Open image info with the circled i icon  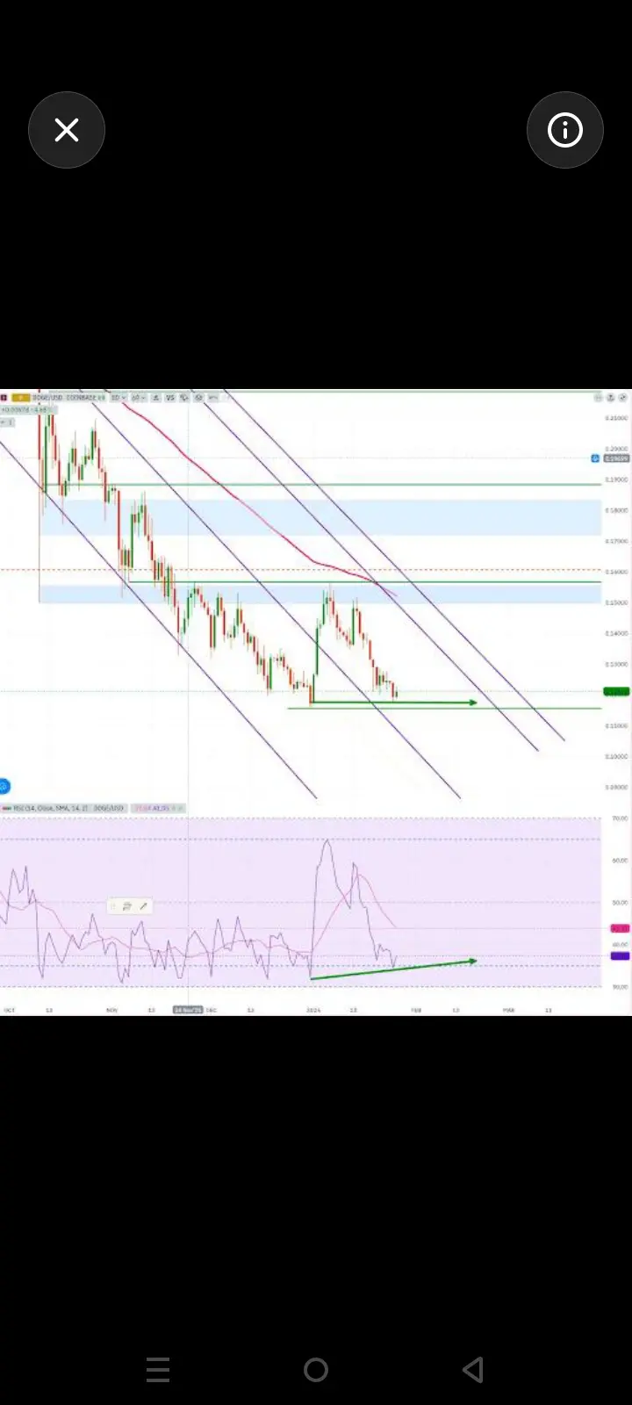coord(565,130)
